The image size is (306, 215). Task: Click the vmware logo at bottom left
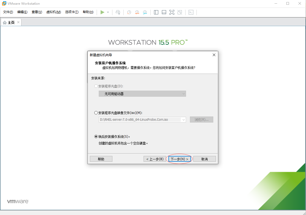[18, 201]
